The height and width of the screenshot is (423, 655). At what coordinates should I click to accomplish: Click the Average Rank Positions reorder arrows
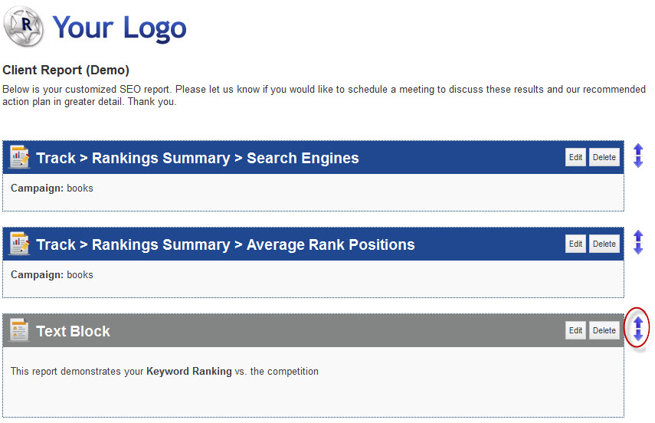point(638,242)
